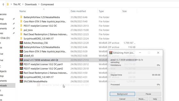The height and width of the screenshot is (101, 179).
Task: Sort by Date modified column
Action: (x=78, y=11)
